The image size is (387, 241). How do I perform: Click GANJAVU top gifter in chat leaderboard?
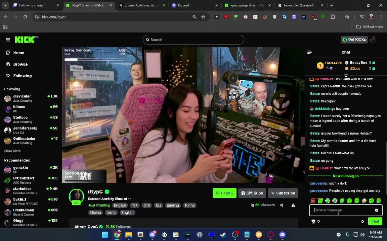(334, 63)
